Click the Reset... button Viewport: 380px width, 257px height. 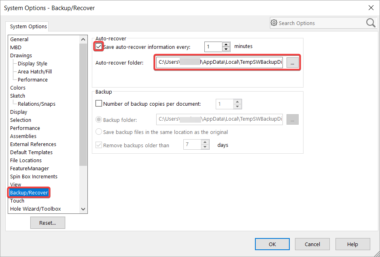pyautogui.click(x=47, y=223)
